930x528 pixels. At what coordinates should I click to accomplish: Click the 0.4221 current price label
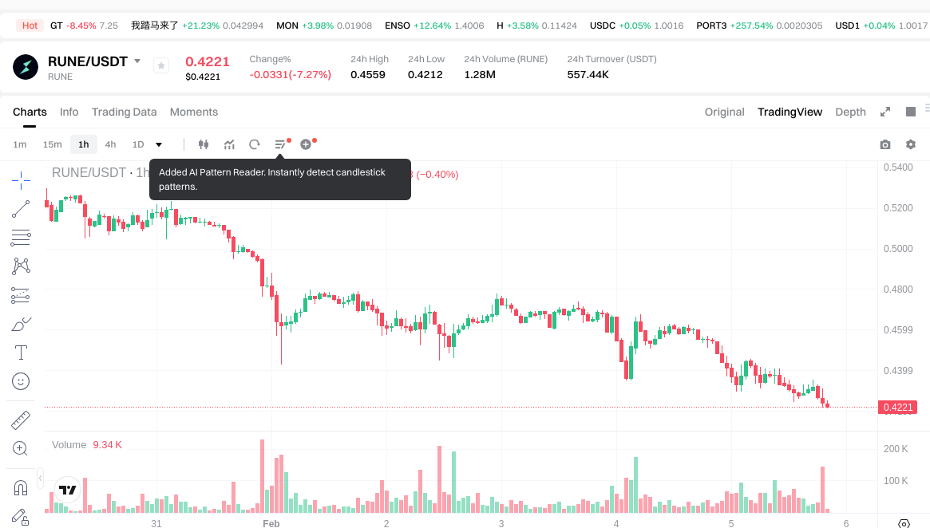point(897,408)
